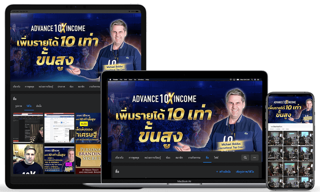Click the Advance 10X Income cover on laptop
This screenshot has height=192, width=320.
pyautogui.click(x=185, y=116)
